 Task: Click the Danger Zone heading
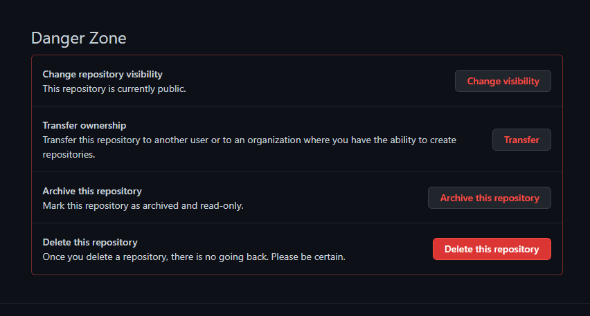point(79,38)
